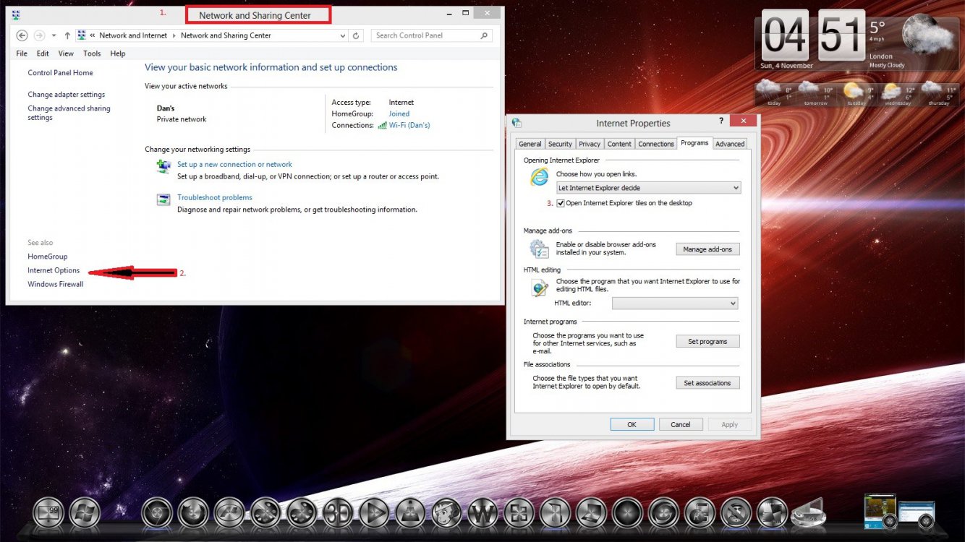Screen dimensions: 965x542
Task: Open the View menu
Action: tap(66, 53)
